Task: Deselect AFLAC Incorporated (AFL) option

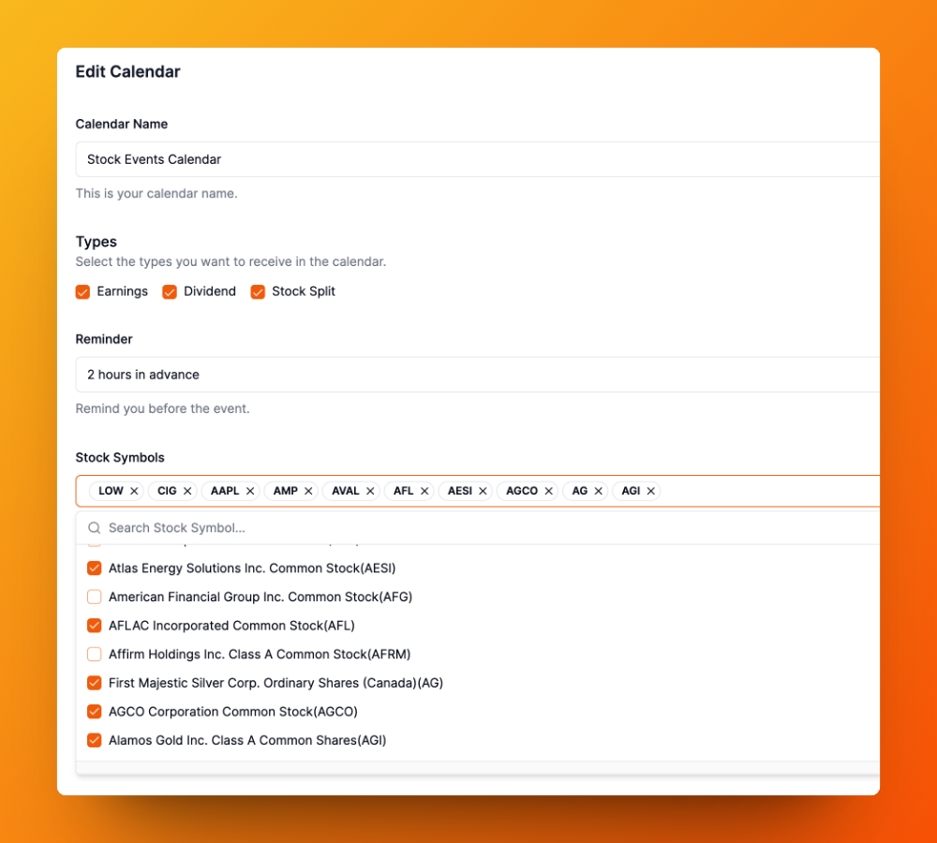Action: [x=95, y=626]
